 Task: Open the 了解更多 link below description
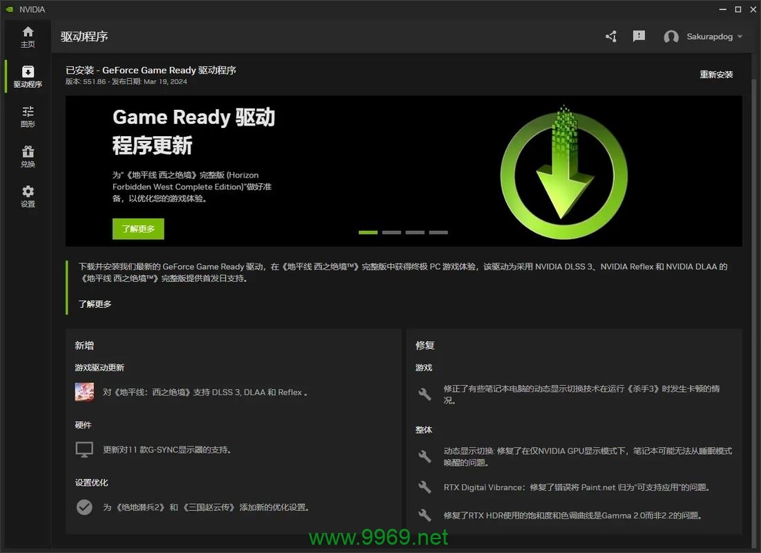[x=95, y=304]
